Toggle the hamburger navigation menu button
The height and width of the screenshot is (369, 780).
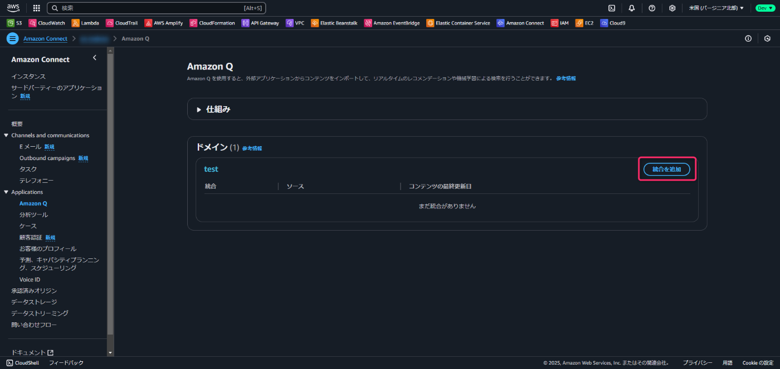(x=12, y=38)
